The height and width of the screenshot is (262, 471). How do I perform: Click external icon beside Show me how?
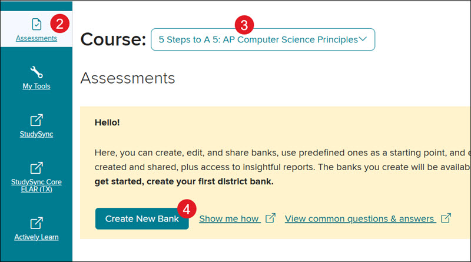270,218
